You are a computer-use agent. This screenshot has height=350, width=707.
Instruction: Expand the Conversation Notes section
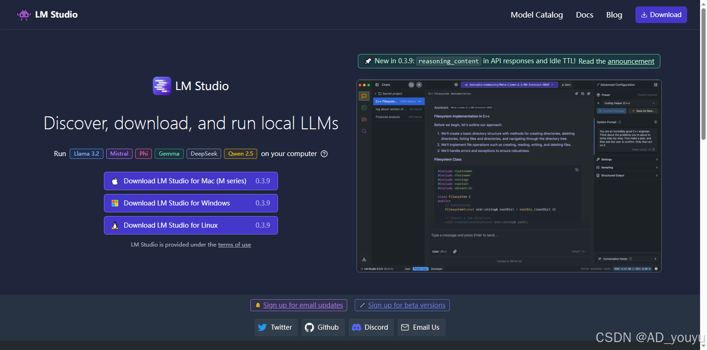tap(627, 259)
